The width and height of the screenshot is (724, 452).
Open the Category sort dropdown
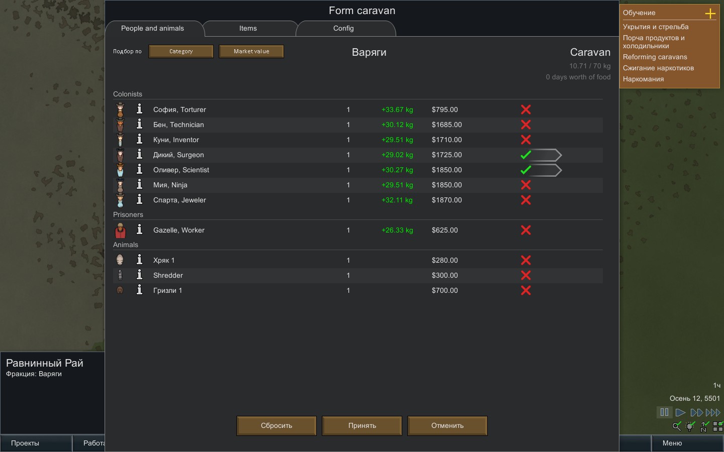click(181, 51)
